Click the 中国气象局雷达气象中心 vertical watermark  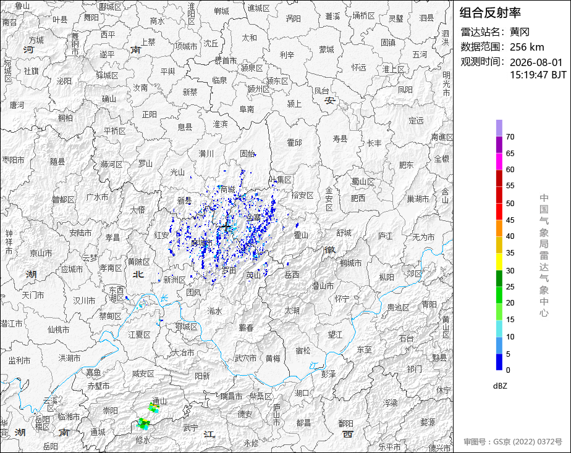[x=544, y=256]
